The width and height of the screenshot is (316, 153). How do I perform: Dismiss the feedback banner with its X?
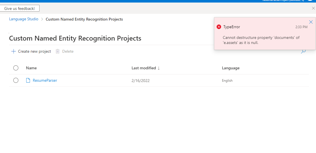click(x=313, y=8)
